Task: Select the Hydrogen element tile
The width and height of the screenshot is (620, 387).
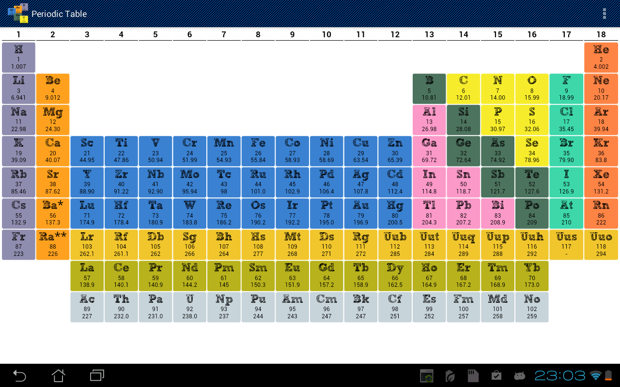Action: tap(18, 57)
